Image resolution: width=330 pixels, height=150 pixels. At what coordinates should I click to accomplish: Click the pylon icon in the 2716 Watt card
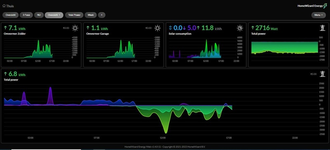coord(322,28)
